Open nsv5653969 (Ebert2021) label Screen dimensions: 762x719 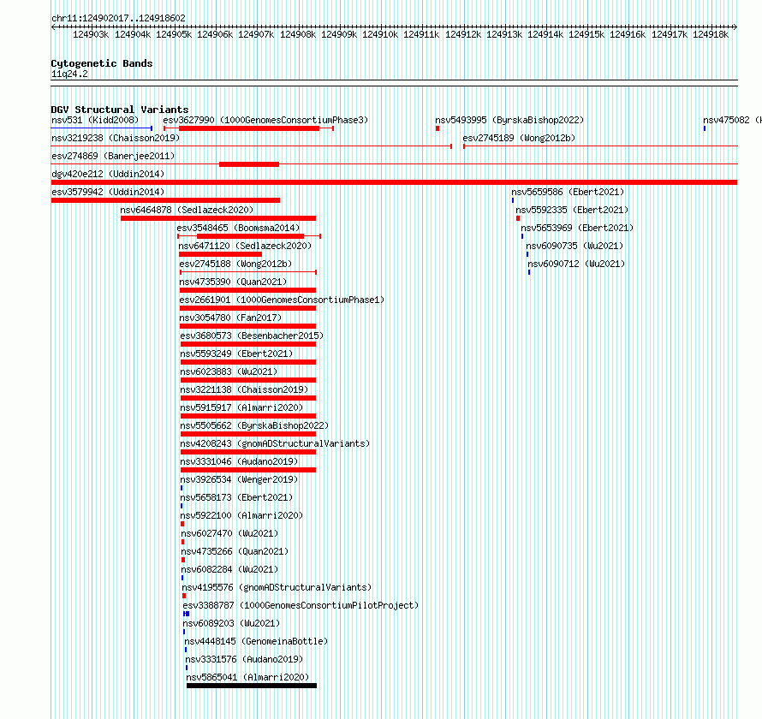click(x=577, y=228)
